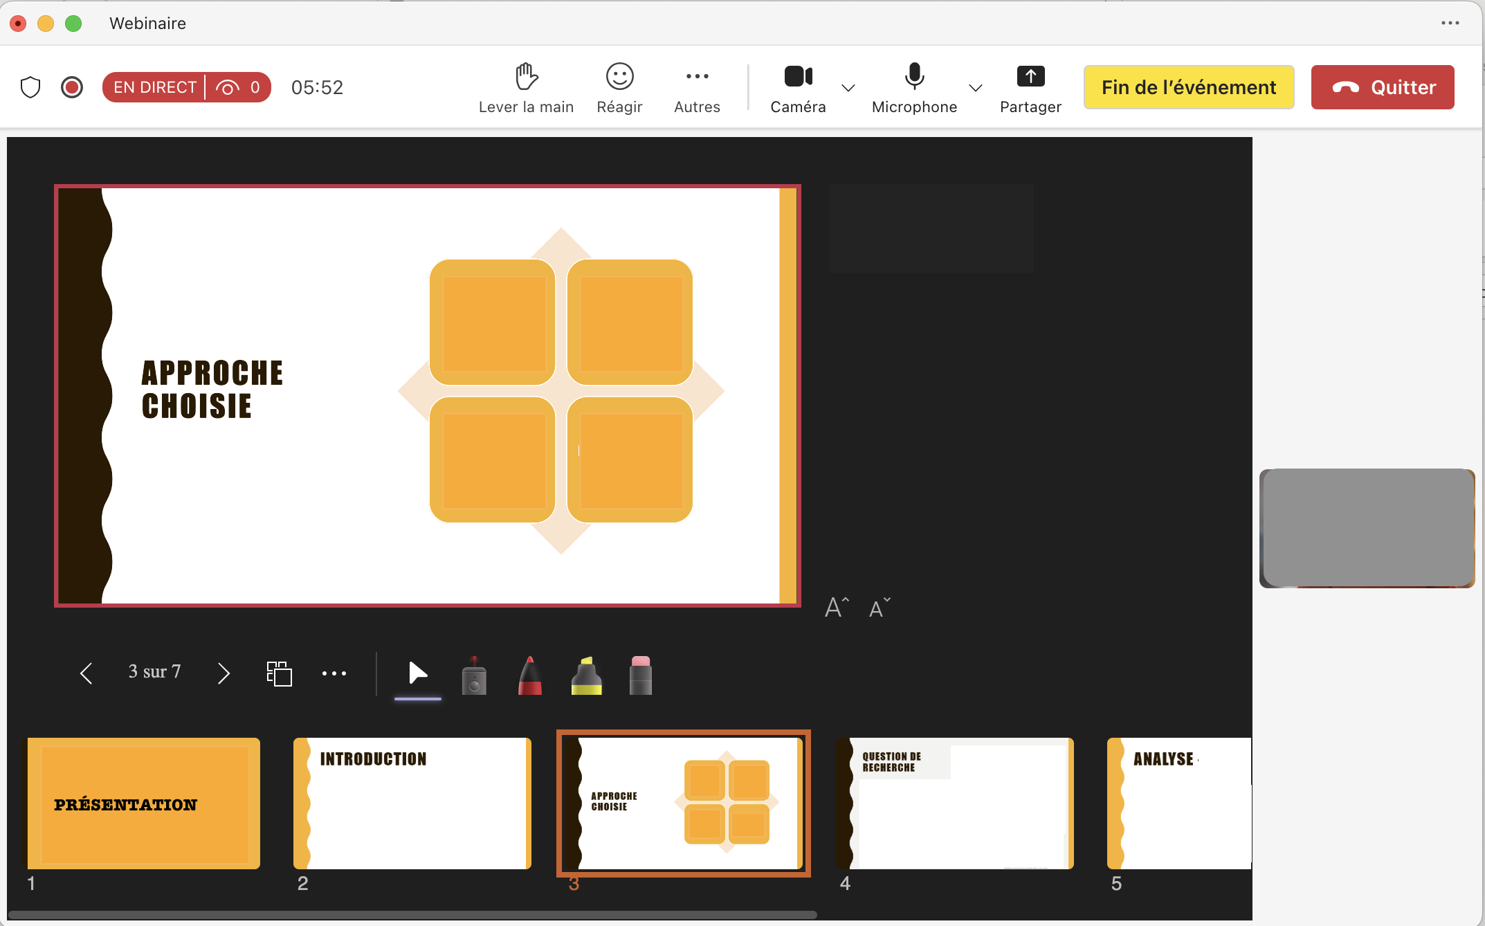This screenshot has width=1485, height=926.
Task: Click Fin de l'événement button
Action: (1188, 87)
